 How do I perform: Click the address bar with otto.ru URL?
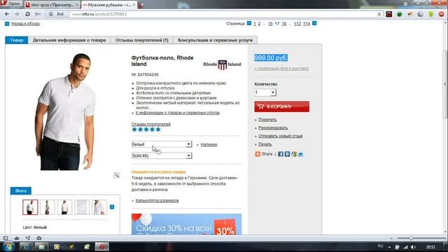tap(223, 14)
